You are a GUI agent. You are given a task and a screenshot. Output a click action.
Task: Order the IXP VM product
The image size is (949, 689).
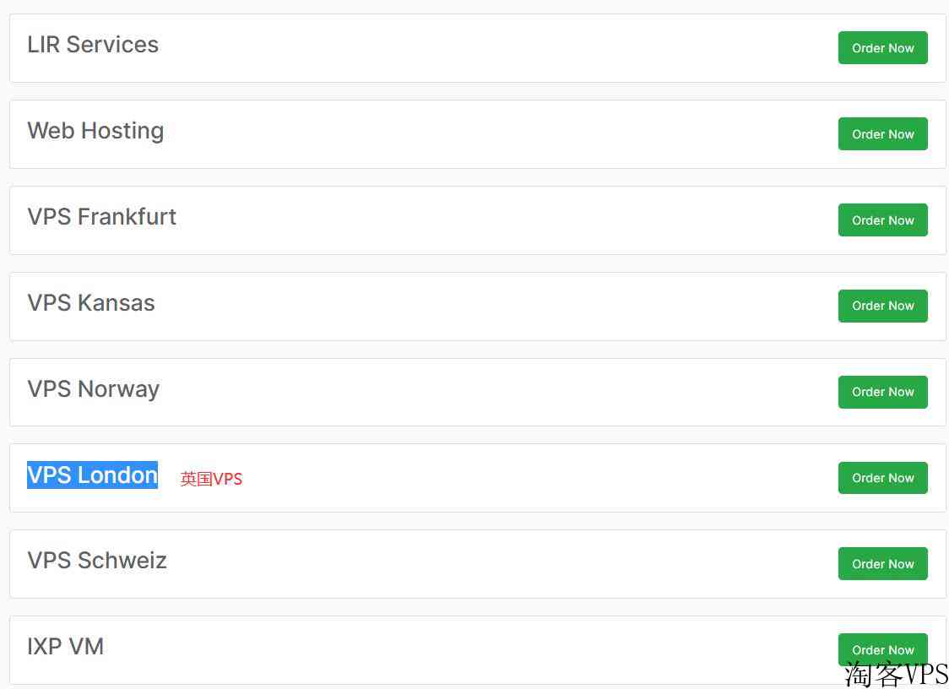click(882, 648)
